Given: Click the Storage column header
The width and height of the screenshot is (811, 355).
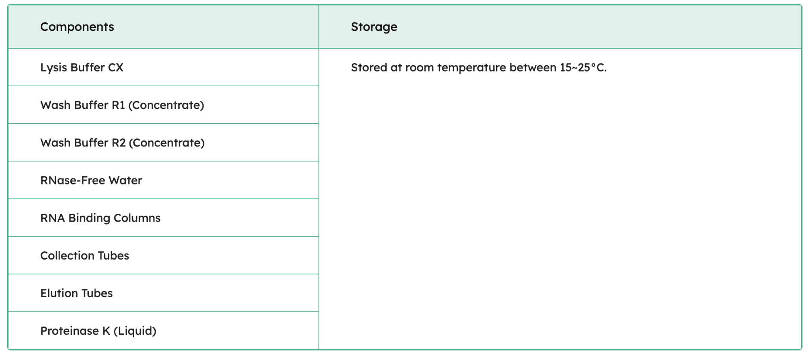Looking at the screenshot, I should [x=374, y=27].
